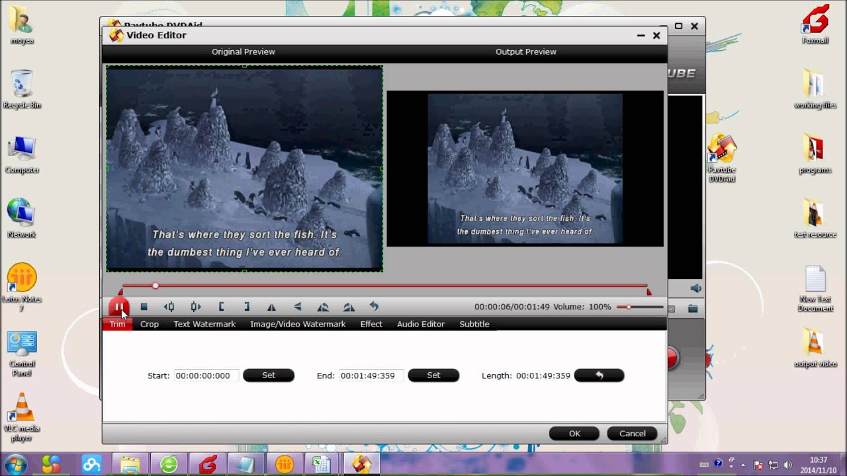The height and width of the screenshot is (476, 847).
Task: Click the folder icon in Pavtube main window
Action: pyautogui.click(x=693, y=308)
